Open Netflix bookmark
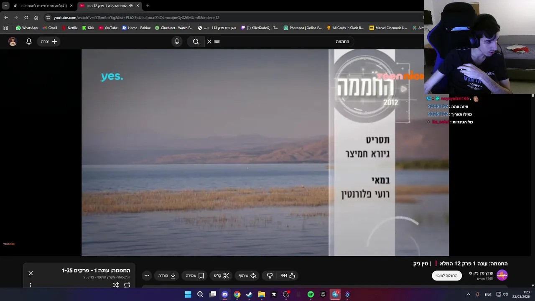 coord(69,28)
